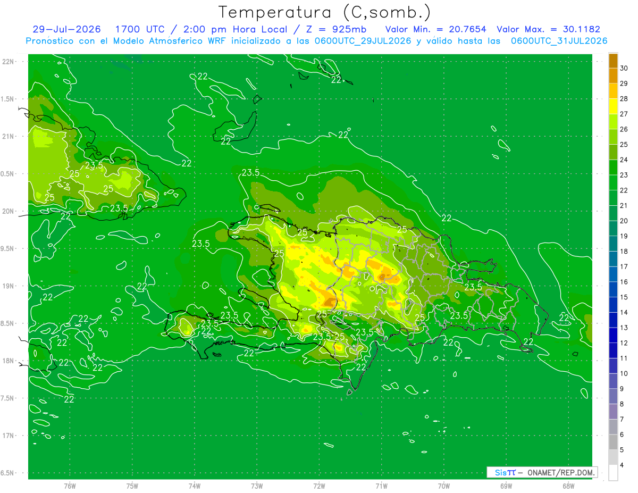This screenshot has width=638, height=493.
Task: Click the '18N' latitude axis label
Action: [7, 361]
